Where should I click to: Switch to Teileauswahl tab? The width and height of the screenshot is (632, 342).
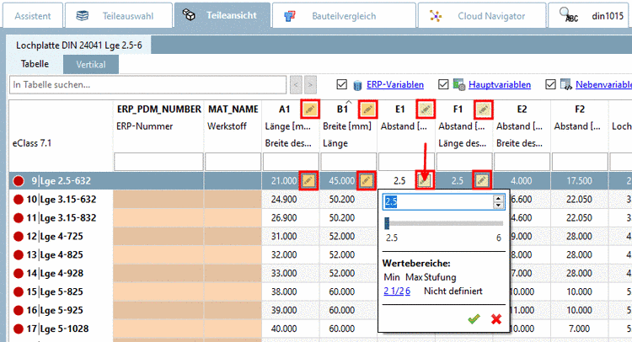pyautogui.click(x=119, y=16)
